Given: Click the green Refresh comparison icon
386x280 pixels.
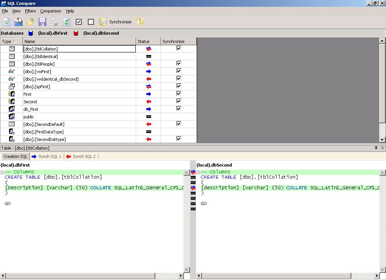Looking at the screenshot, I should point(66,22).
